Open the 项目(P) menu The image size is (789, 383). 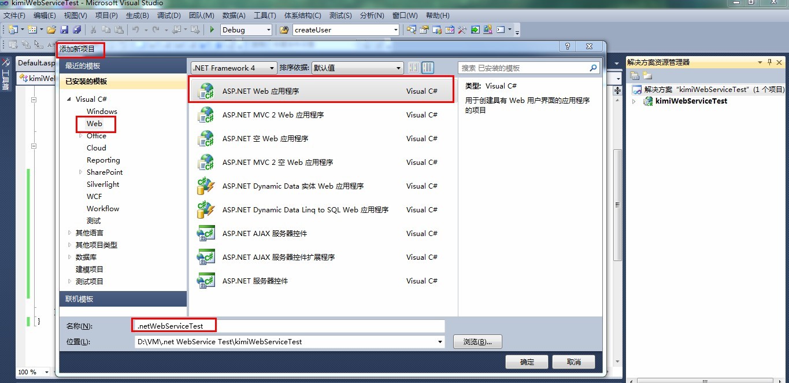(x=106, y=15)
